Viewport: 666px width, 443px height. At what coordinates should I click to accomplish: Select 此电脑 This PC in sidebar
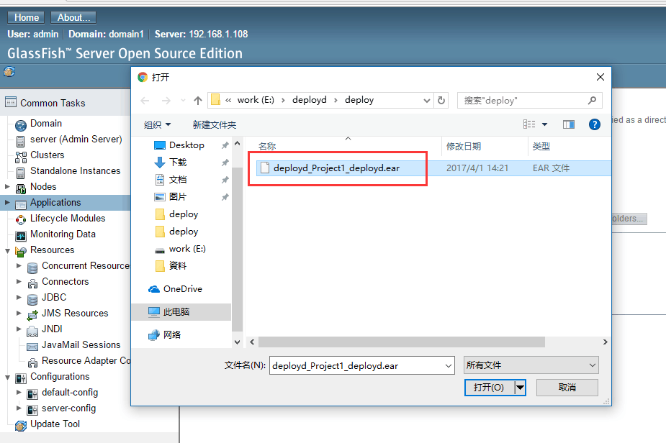click(x=181, y=312)
